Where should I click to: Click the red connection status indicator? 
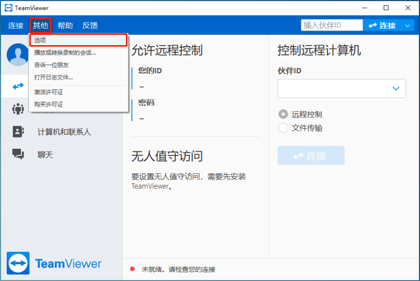coord(132,269)
